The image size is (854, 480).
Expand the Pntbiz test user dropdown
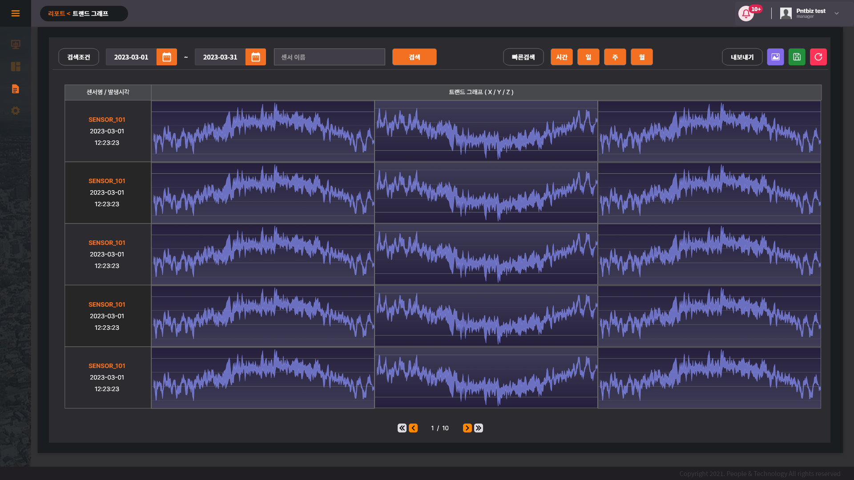[836, 13]
